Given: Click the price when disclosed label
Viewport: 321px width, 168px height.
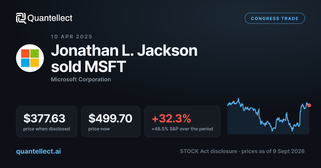Looking at the screenshot, I should (x=47, y=129).
